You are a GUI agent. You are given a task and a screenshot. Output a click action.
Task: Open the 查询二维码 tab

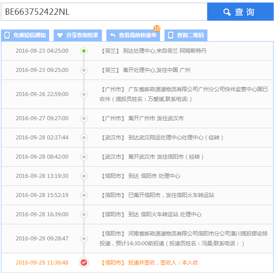click(186, 35)
